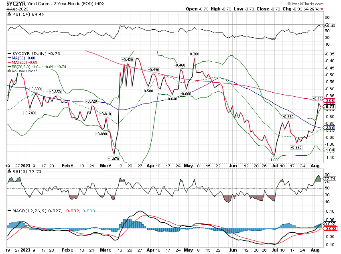Select the Aug label on the date axis
This screenshot has width=341, height=254.
point(315,165)
